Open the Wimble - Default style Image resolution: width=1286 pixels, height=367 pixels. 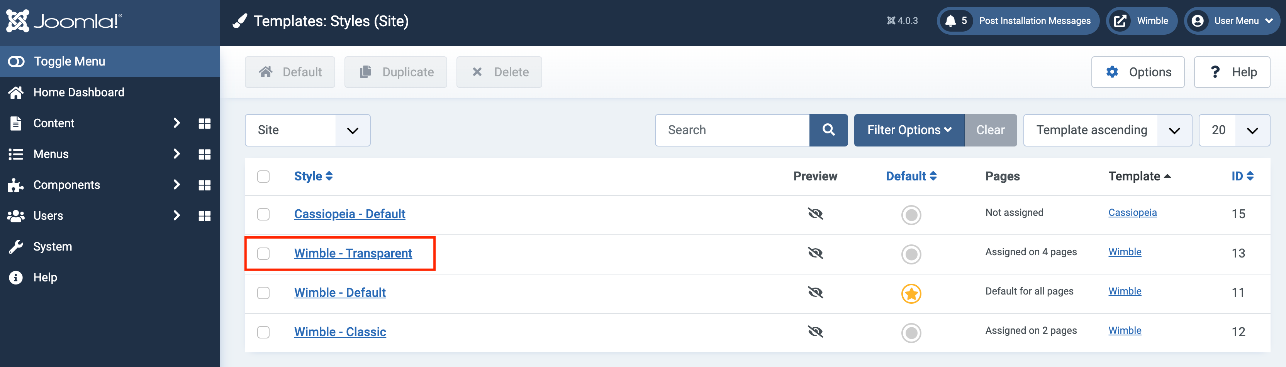(x=339, y=292)
